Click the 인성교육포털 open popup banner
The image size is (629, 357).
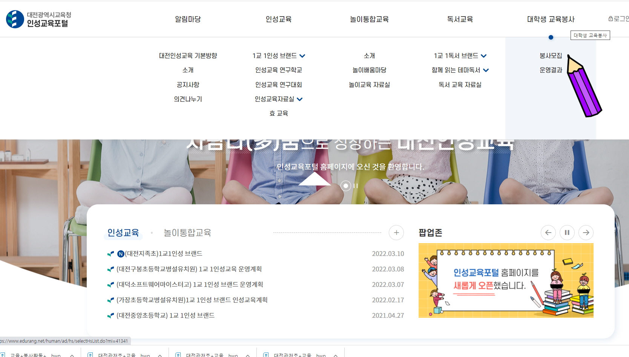click(506, 280)
